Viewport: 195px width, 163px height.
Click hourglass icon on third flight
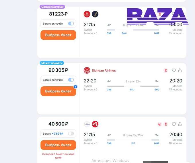[166, 124]
